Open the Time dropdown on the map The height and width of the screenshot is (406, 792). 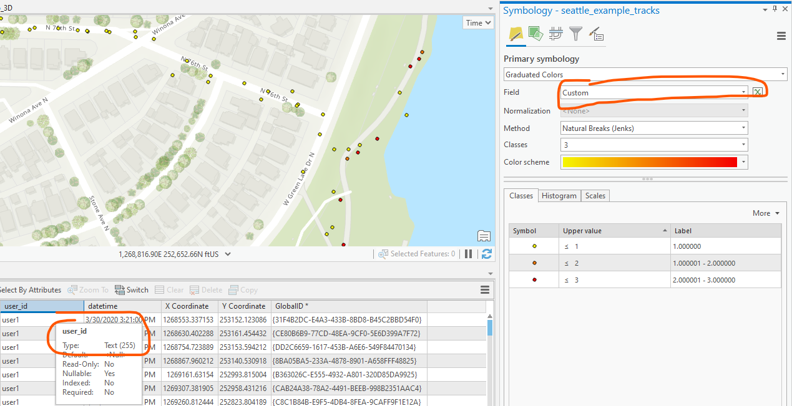[477, 22]
